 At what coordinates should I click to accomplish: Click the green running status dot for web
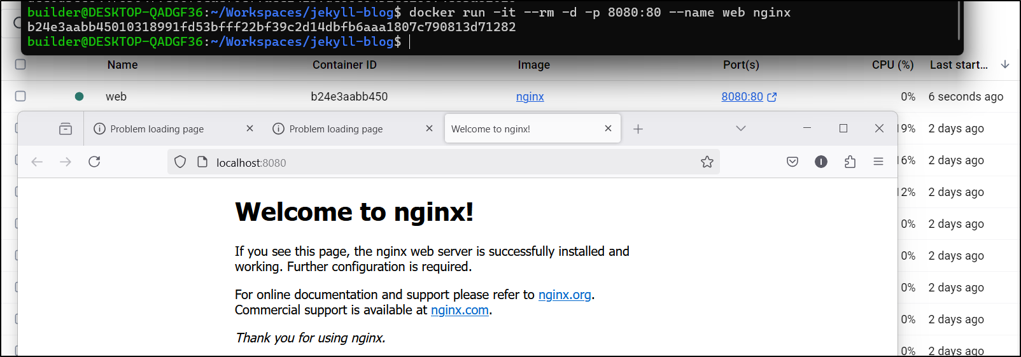(x=79, y=97)
